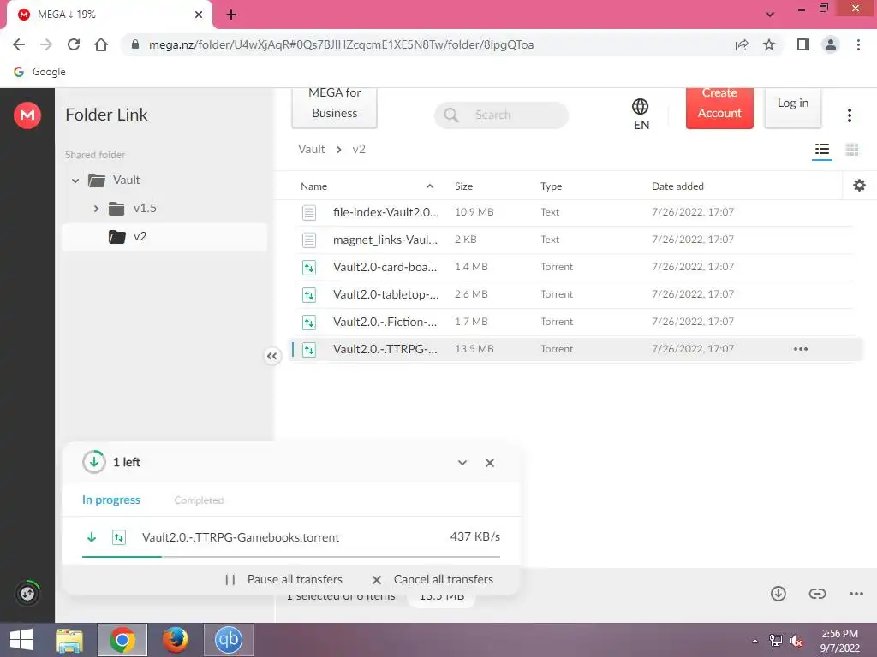Sort by the Size column header
This screenshot has width=877, height=657.
pyautogui.click(x=463, y=186)
